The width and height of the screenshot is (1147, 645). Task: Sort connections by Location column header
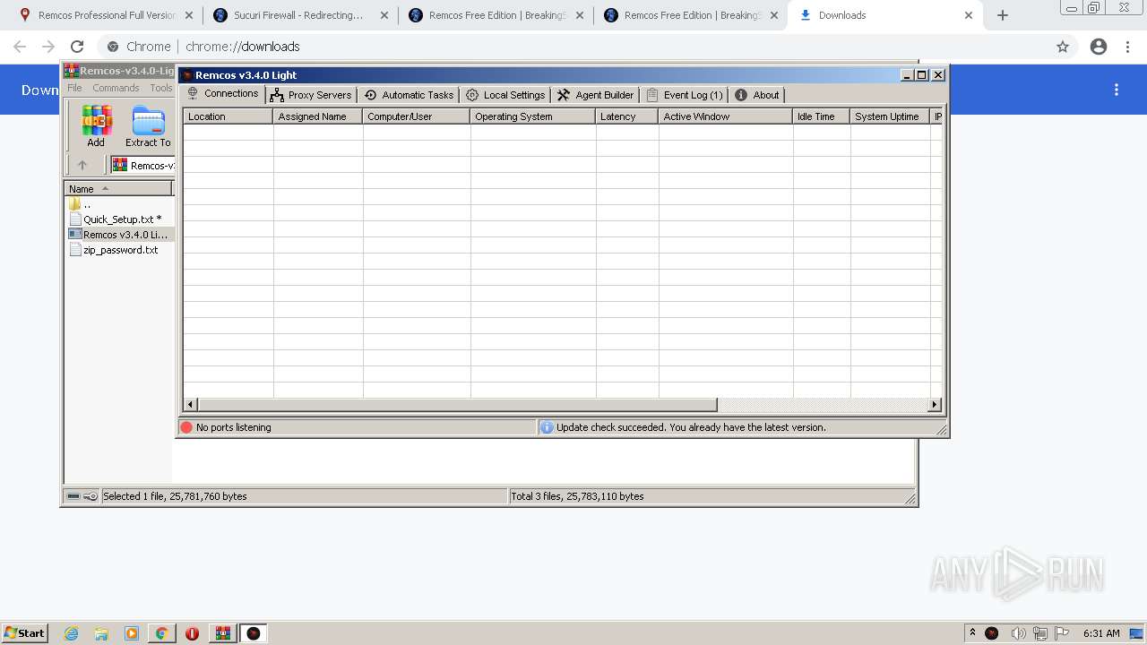pyautogui.click(x=229, y=116)
